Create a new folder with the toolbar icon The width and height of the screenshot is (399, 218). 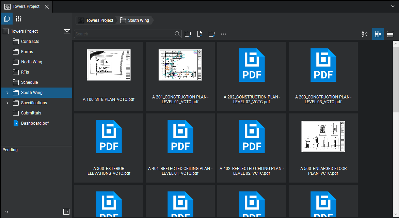(x=188, y=34)
